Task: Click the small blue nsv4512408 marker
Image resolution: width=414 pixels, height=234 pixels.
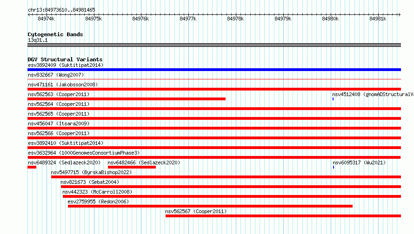Action: [x=333, y=99]
